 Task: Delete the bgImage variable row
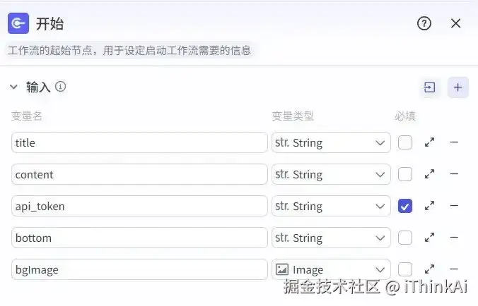tap(454, 269)
